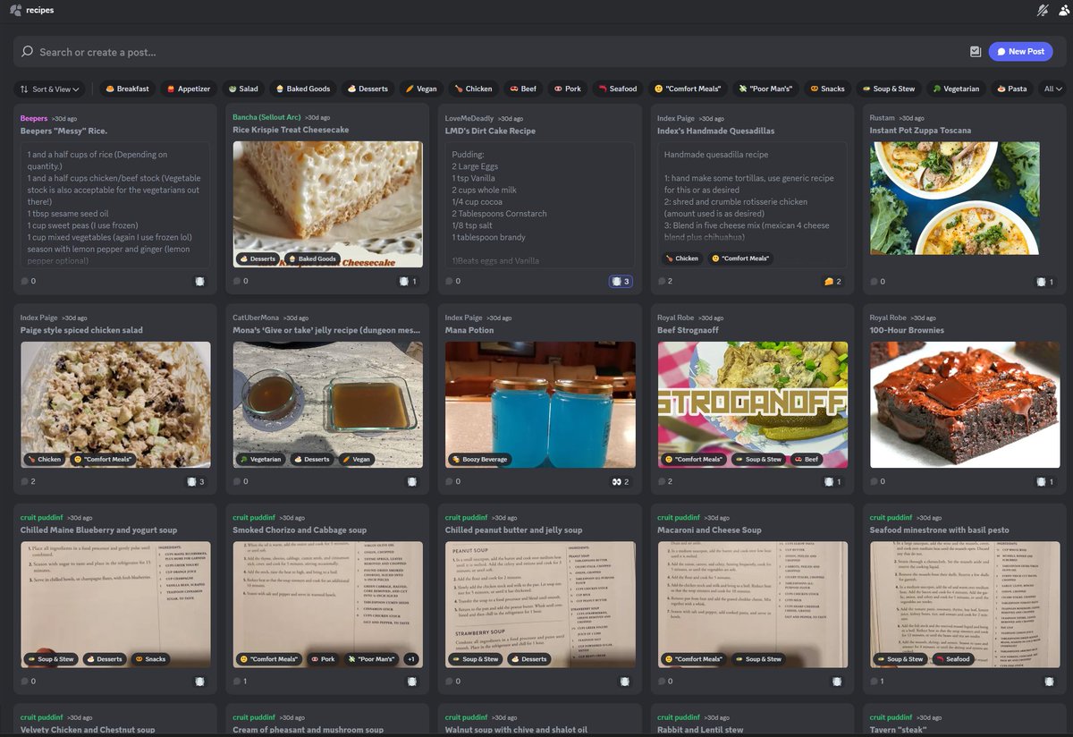
Task: Click the recipes forum channel icon
Action: [x=15, y=10]
